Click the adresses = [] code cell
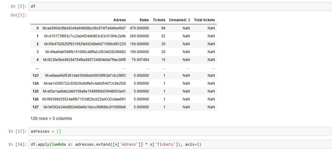The width and height of the screenshot is (334, 149). click(x=180, y=131)
